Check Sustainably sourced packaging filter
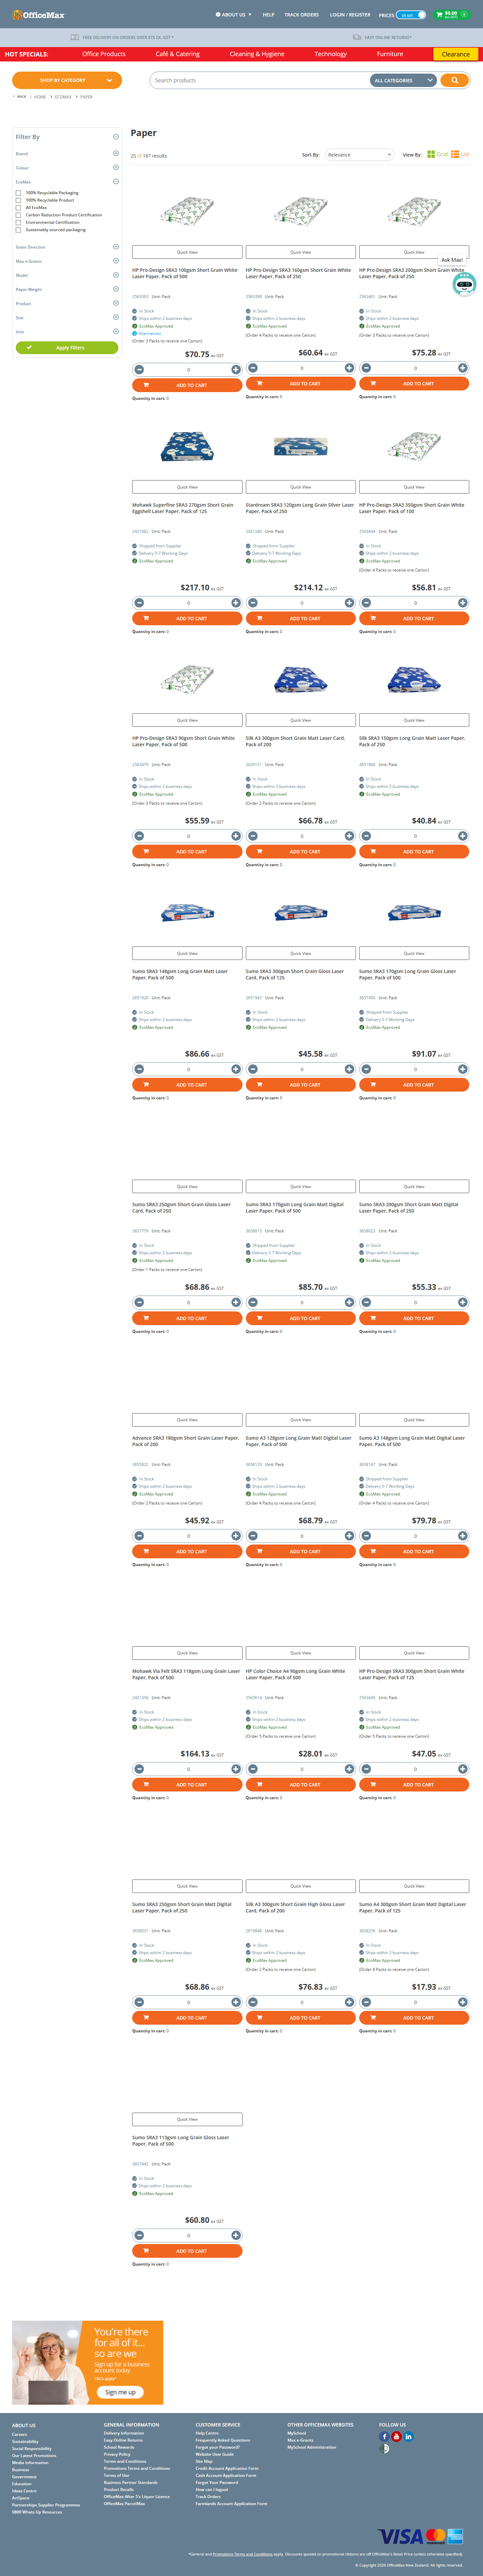This screenshot has height=2576, width=483. [x=18, y=230]
